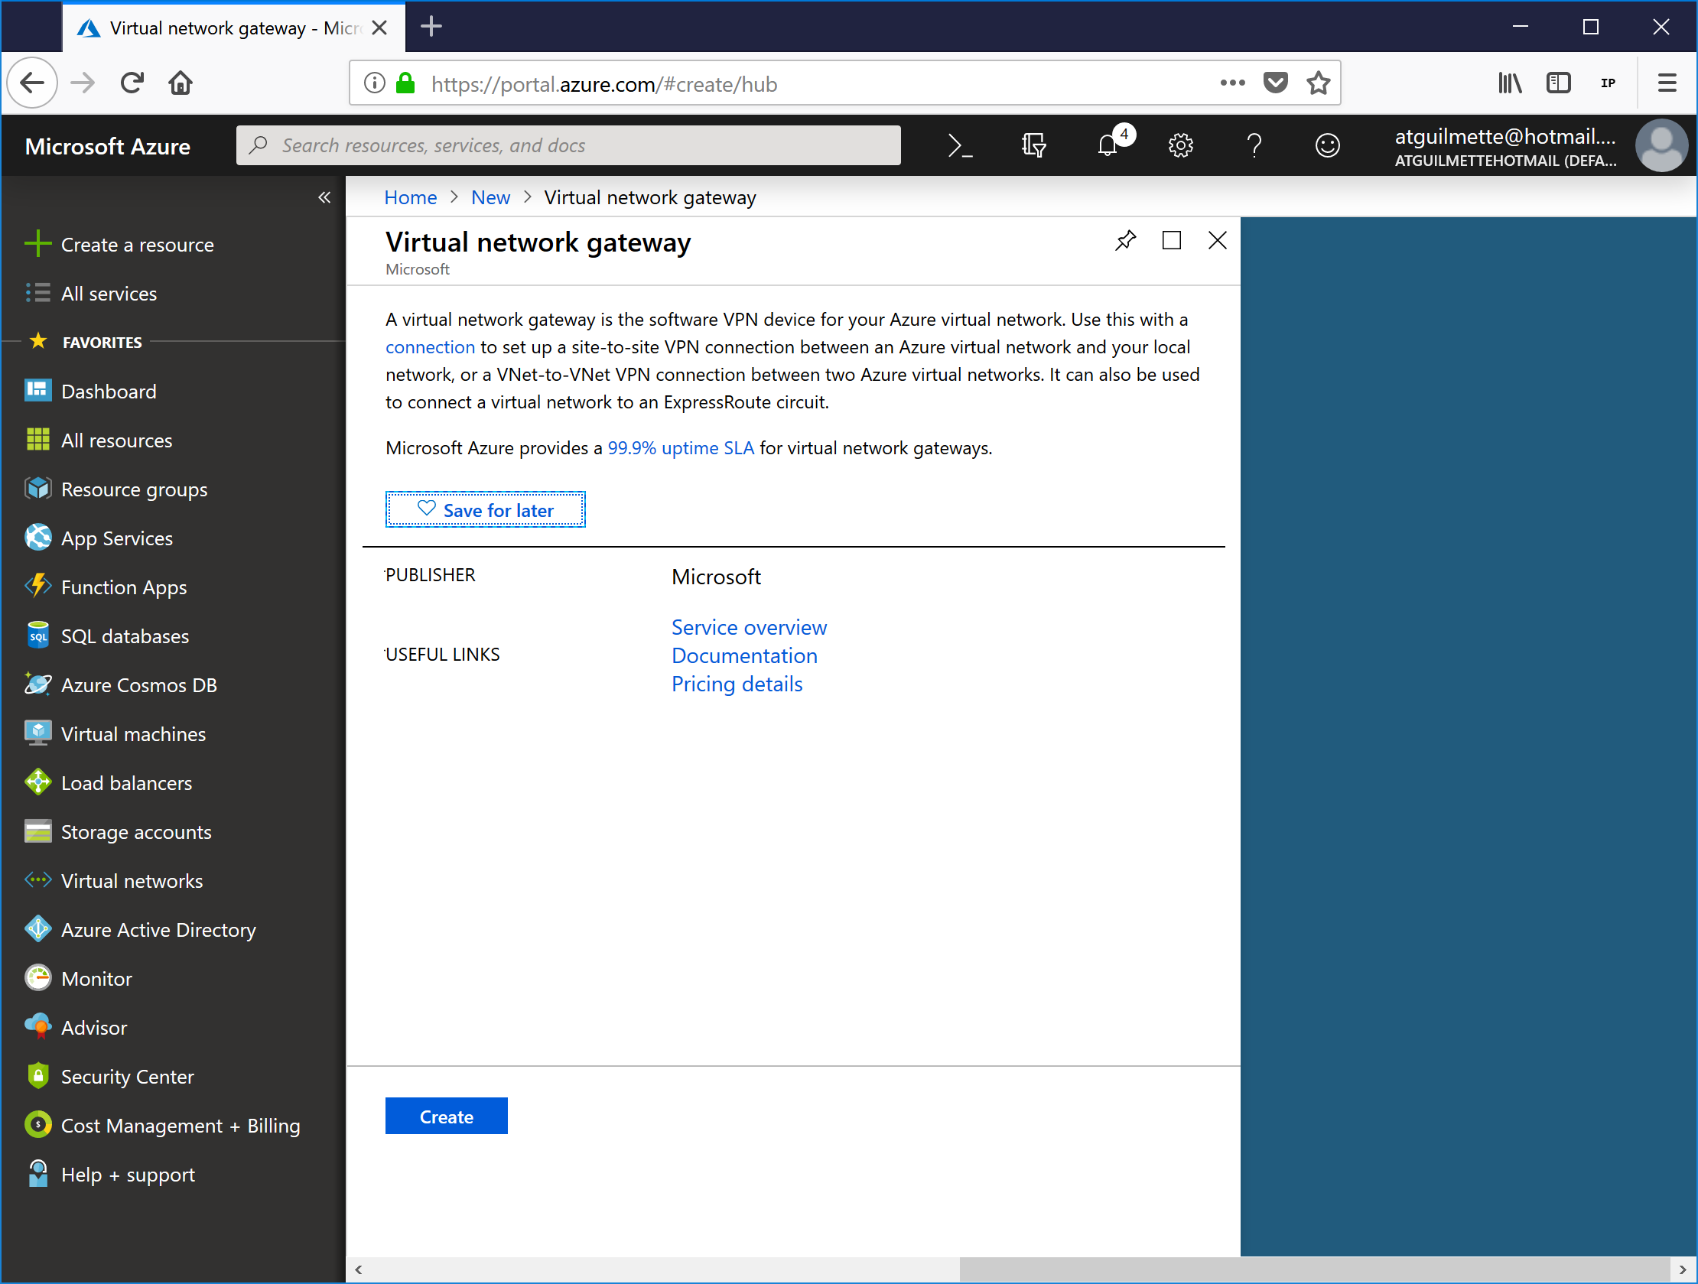Go to Home breadcrumb
The image size is (1698, 1284).
click(411, 197)
